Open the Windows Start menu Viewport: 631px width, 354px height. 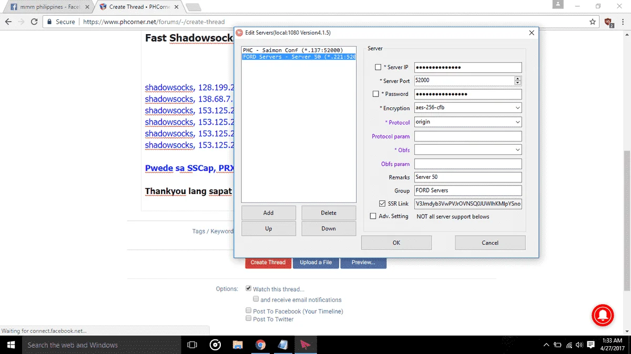point(11,345)
